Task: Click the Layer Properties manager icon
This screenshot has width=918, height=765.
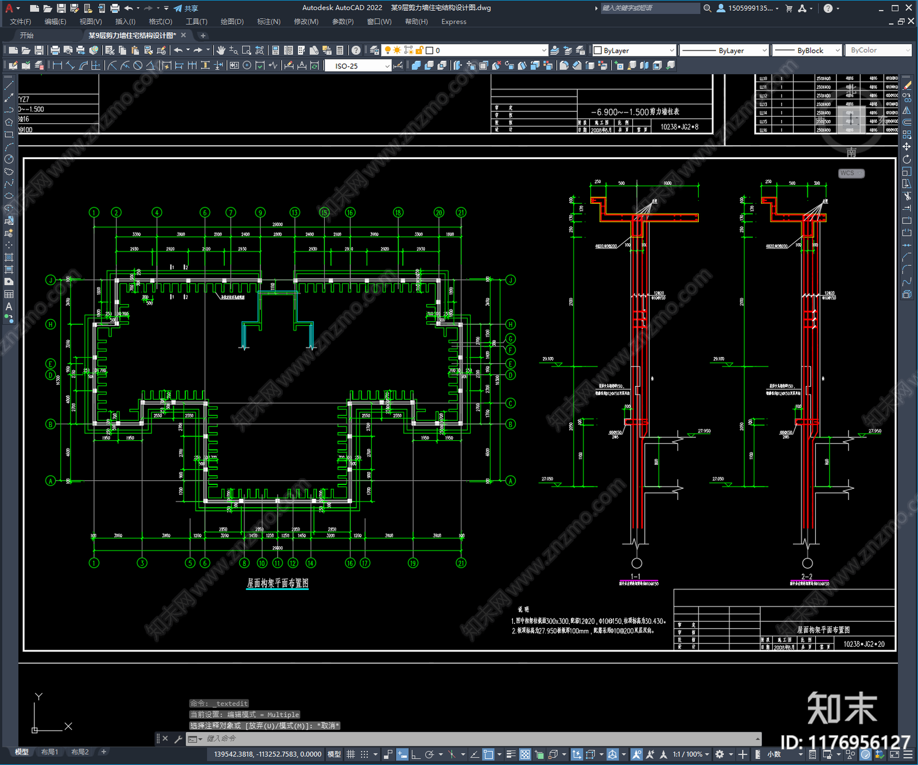Action: pyautogui.click(x=375, y=51)
